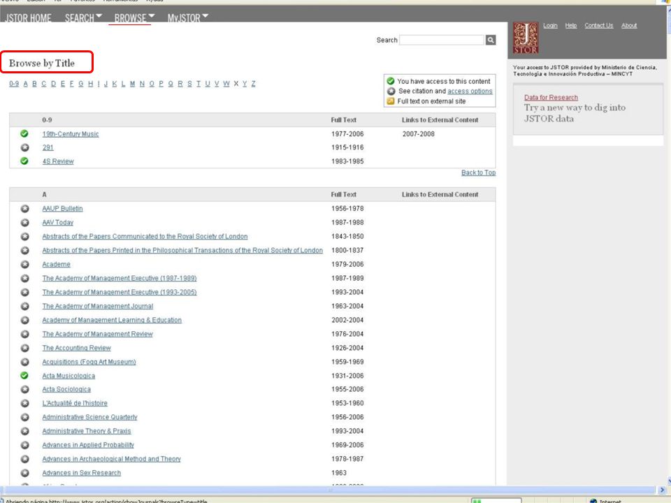Go to JSTOR HOME
Screen dimensions: 671x503
[28, 18]
